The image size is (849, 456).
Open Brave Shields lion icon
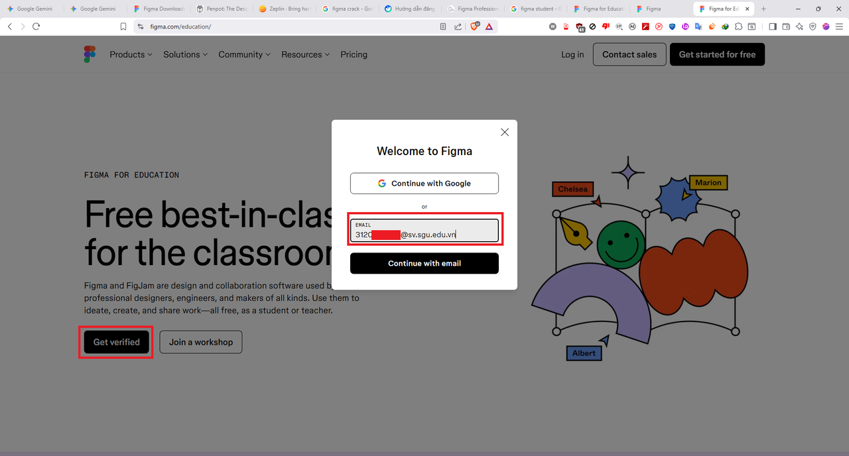(x=474, y=27)
